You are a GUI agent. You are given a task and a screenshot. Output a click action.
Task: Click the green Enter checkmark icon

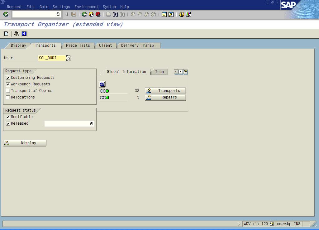tap(6, 14)
